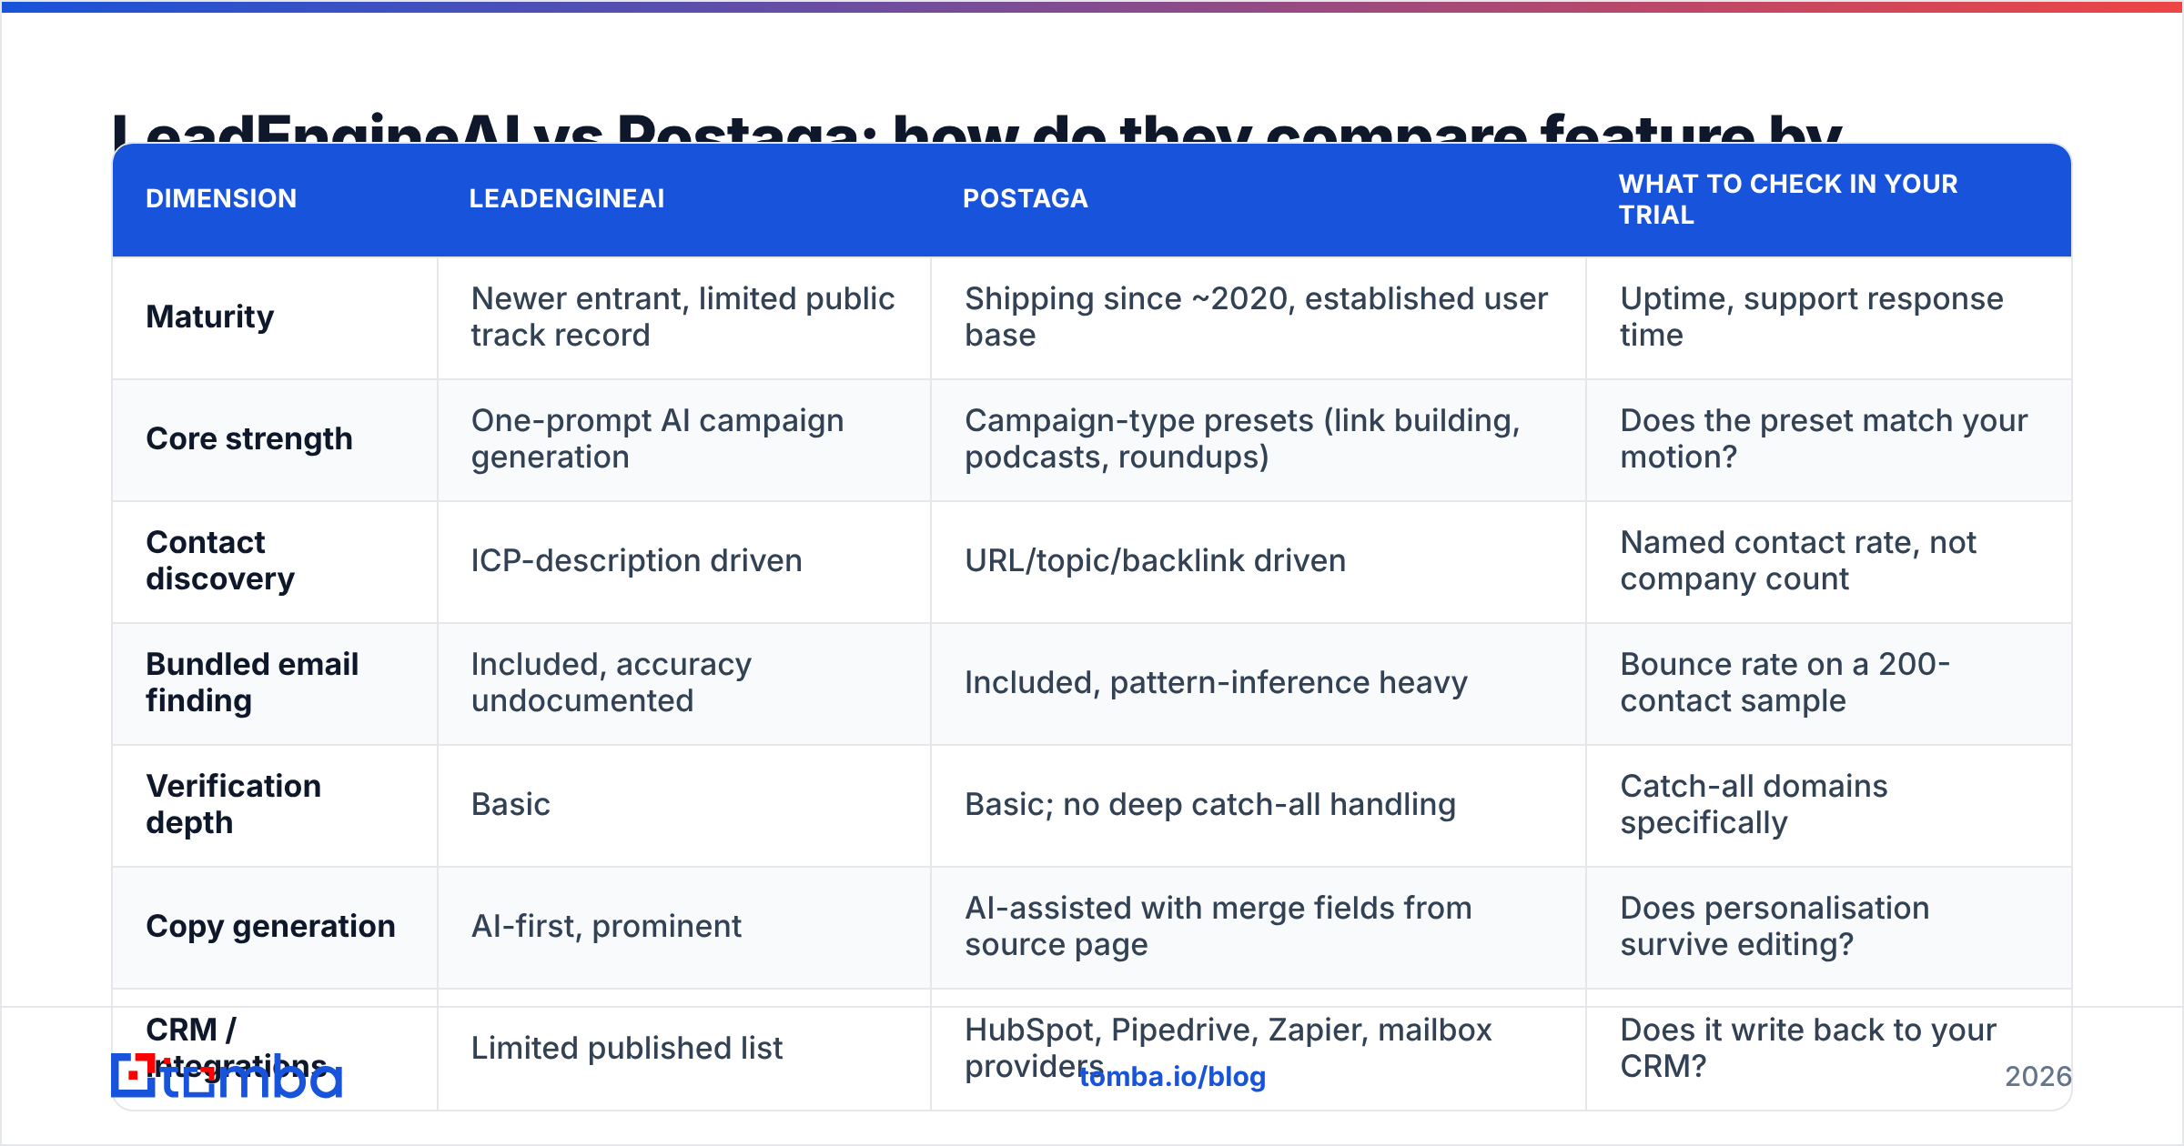Click the 2026 year label
The height and width of the screenshot is (1146, 2184).
tap(2038, 1077)
